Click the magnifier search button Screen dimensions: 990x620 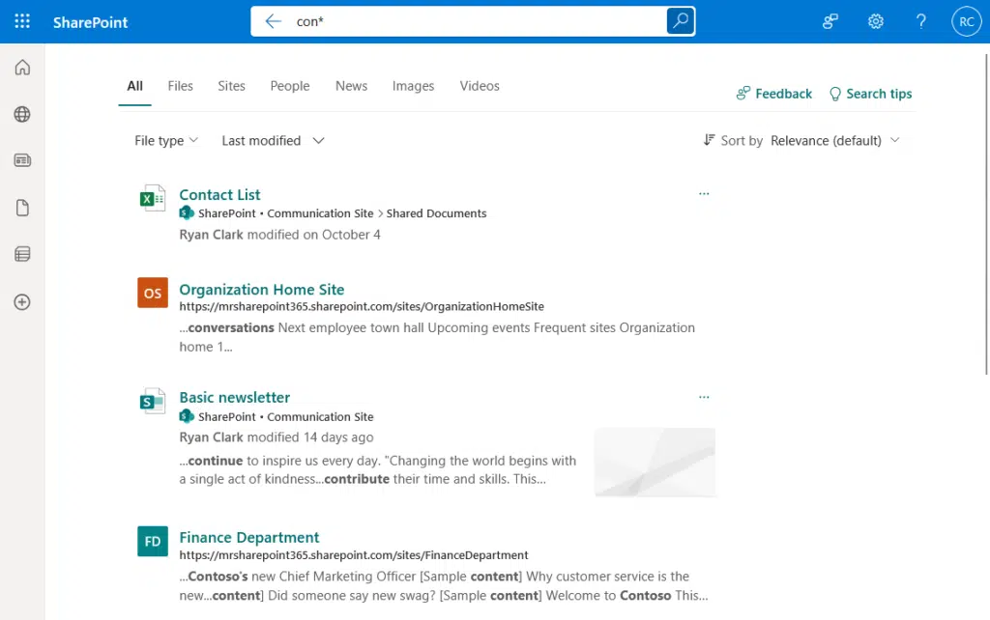point(681,21)
